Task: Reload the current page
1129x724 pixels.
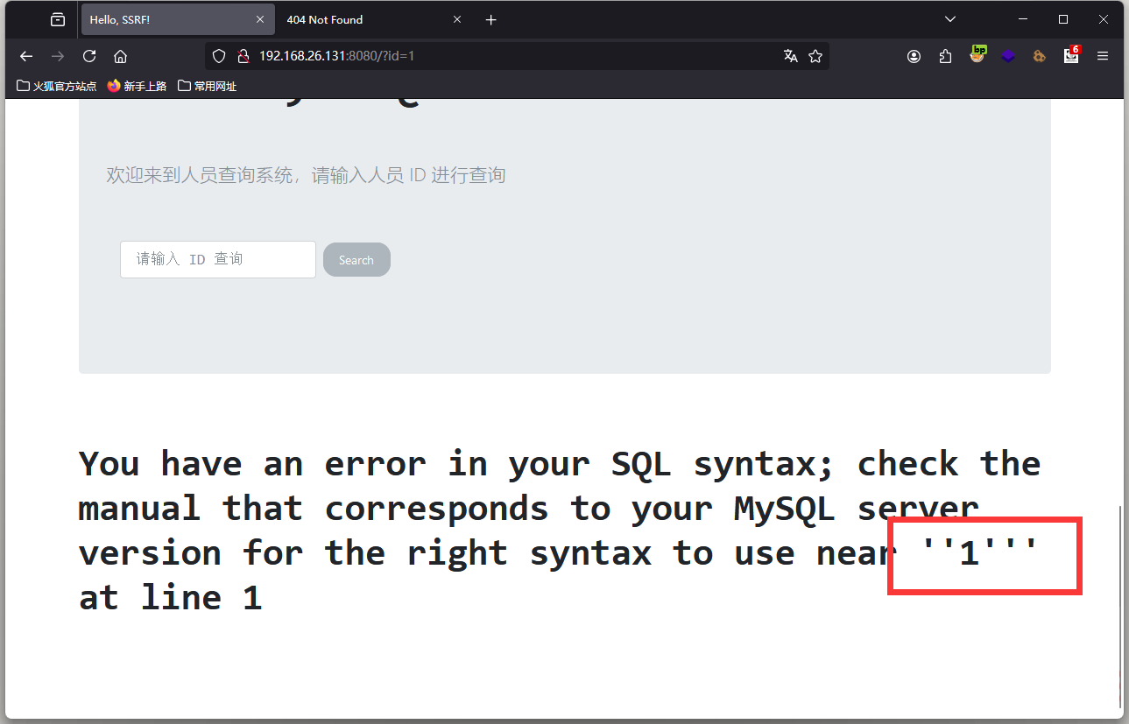Action: pyautogui.click(x=89, y=56)
